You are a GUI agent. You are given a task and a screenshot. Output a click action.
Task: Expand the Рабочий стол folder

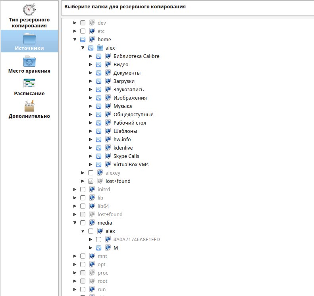point(91,123)
